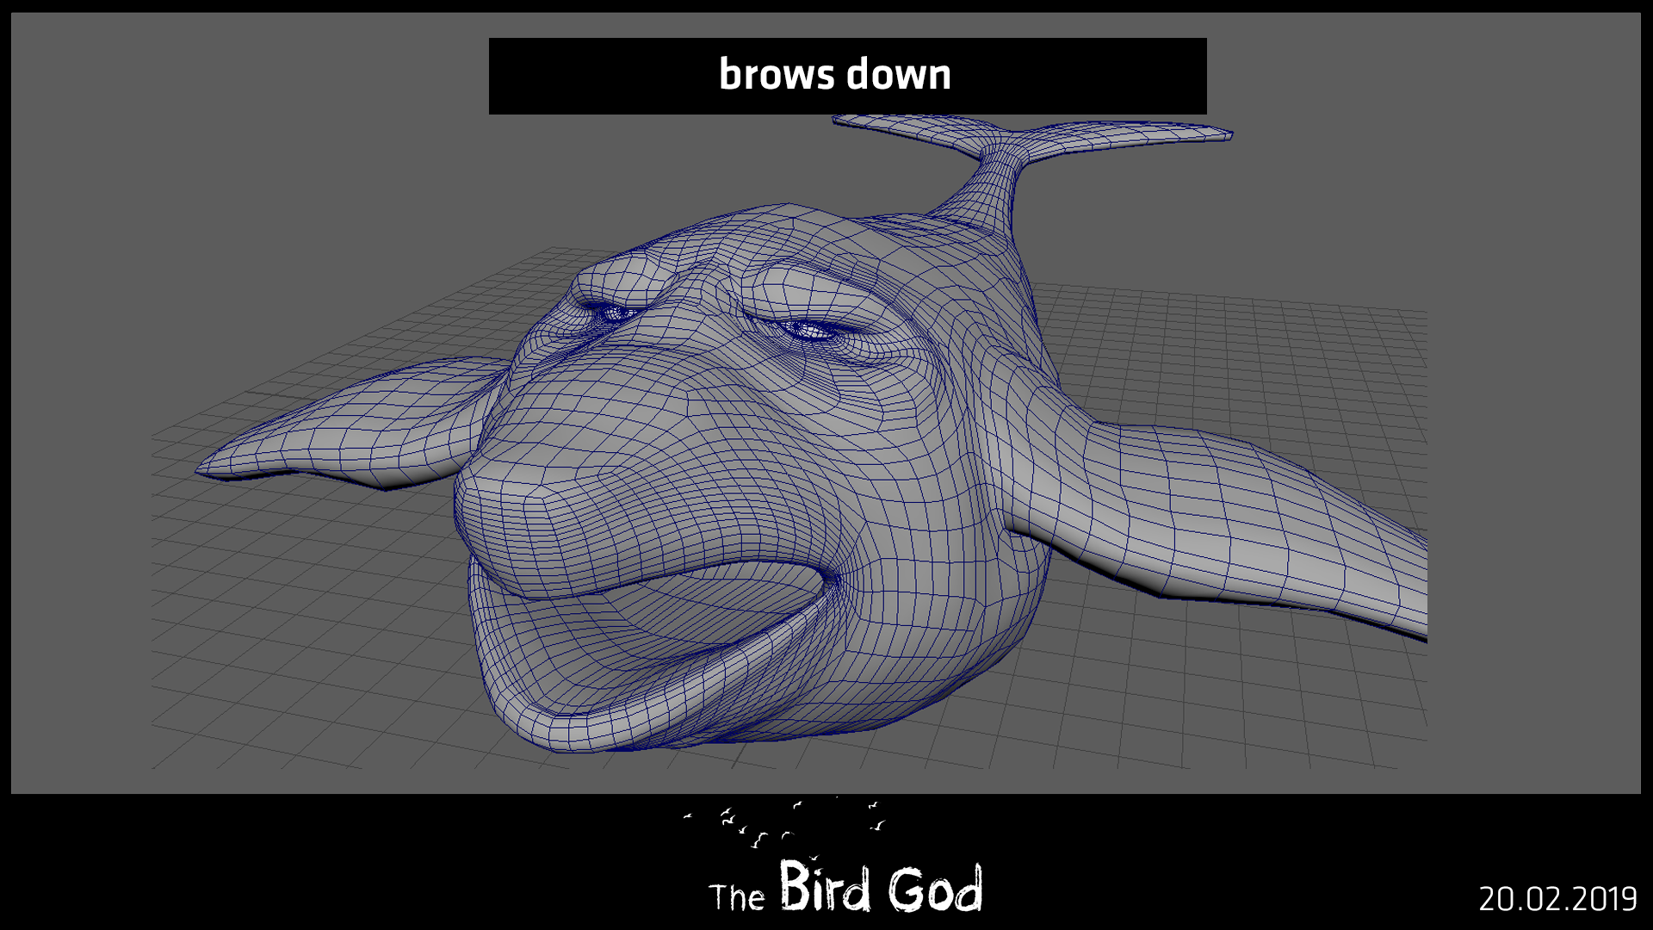Image resolution: width=1653 pixels, height=930 pixels.
Task: Click the word "The" in the logo
Action: pyautogui.click(x=737, y=898)
